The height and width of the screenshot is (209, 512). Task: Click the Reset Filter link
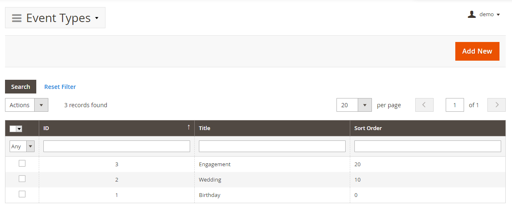click(60, 87)
